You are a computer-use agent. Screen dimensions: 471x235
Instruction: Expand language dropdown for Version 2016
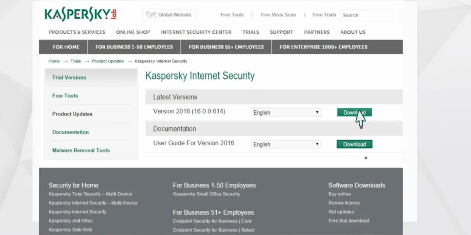(286, 112)
